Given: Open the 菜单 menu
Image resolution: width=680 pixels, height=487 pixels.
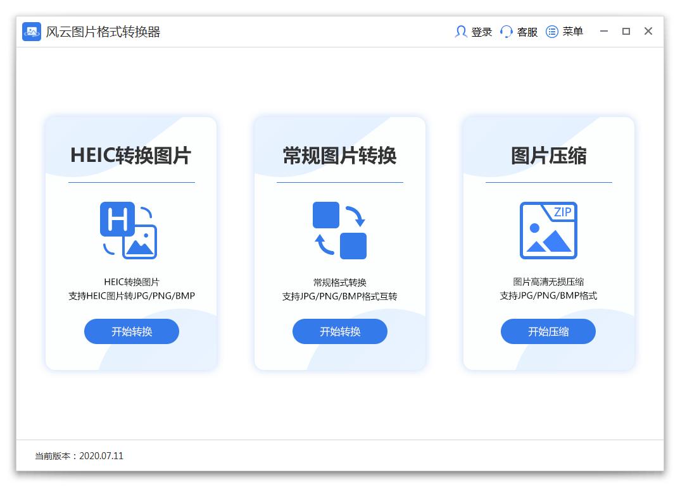Looking at the screenshot, I should coord(573,32).
